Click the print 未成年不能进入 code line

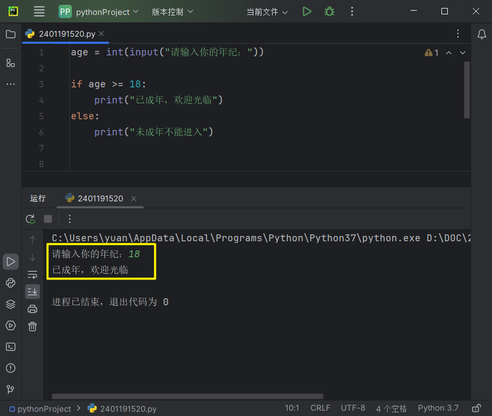pos(154,132)
